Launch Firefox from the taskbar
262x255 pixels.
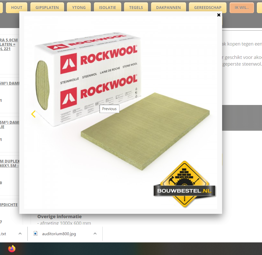[12, 249]
